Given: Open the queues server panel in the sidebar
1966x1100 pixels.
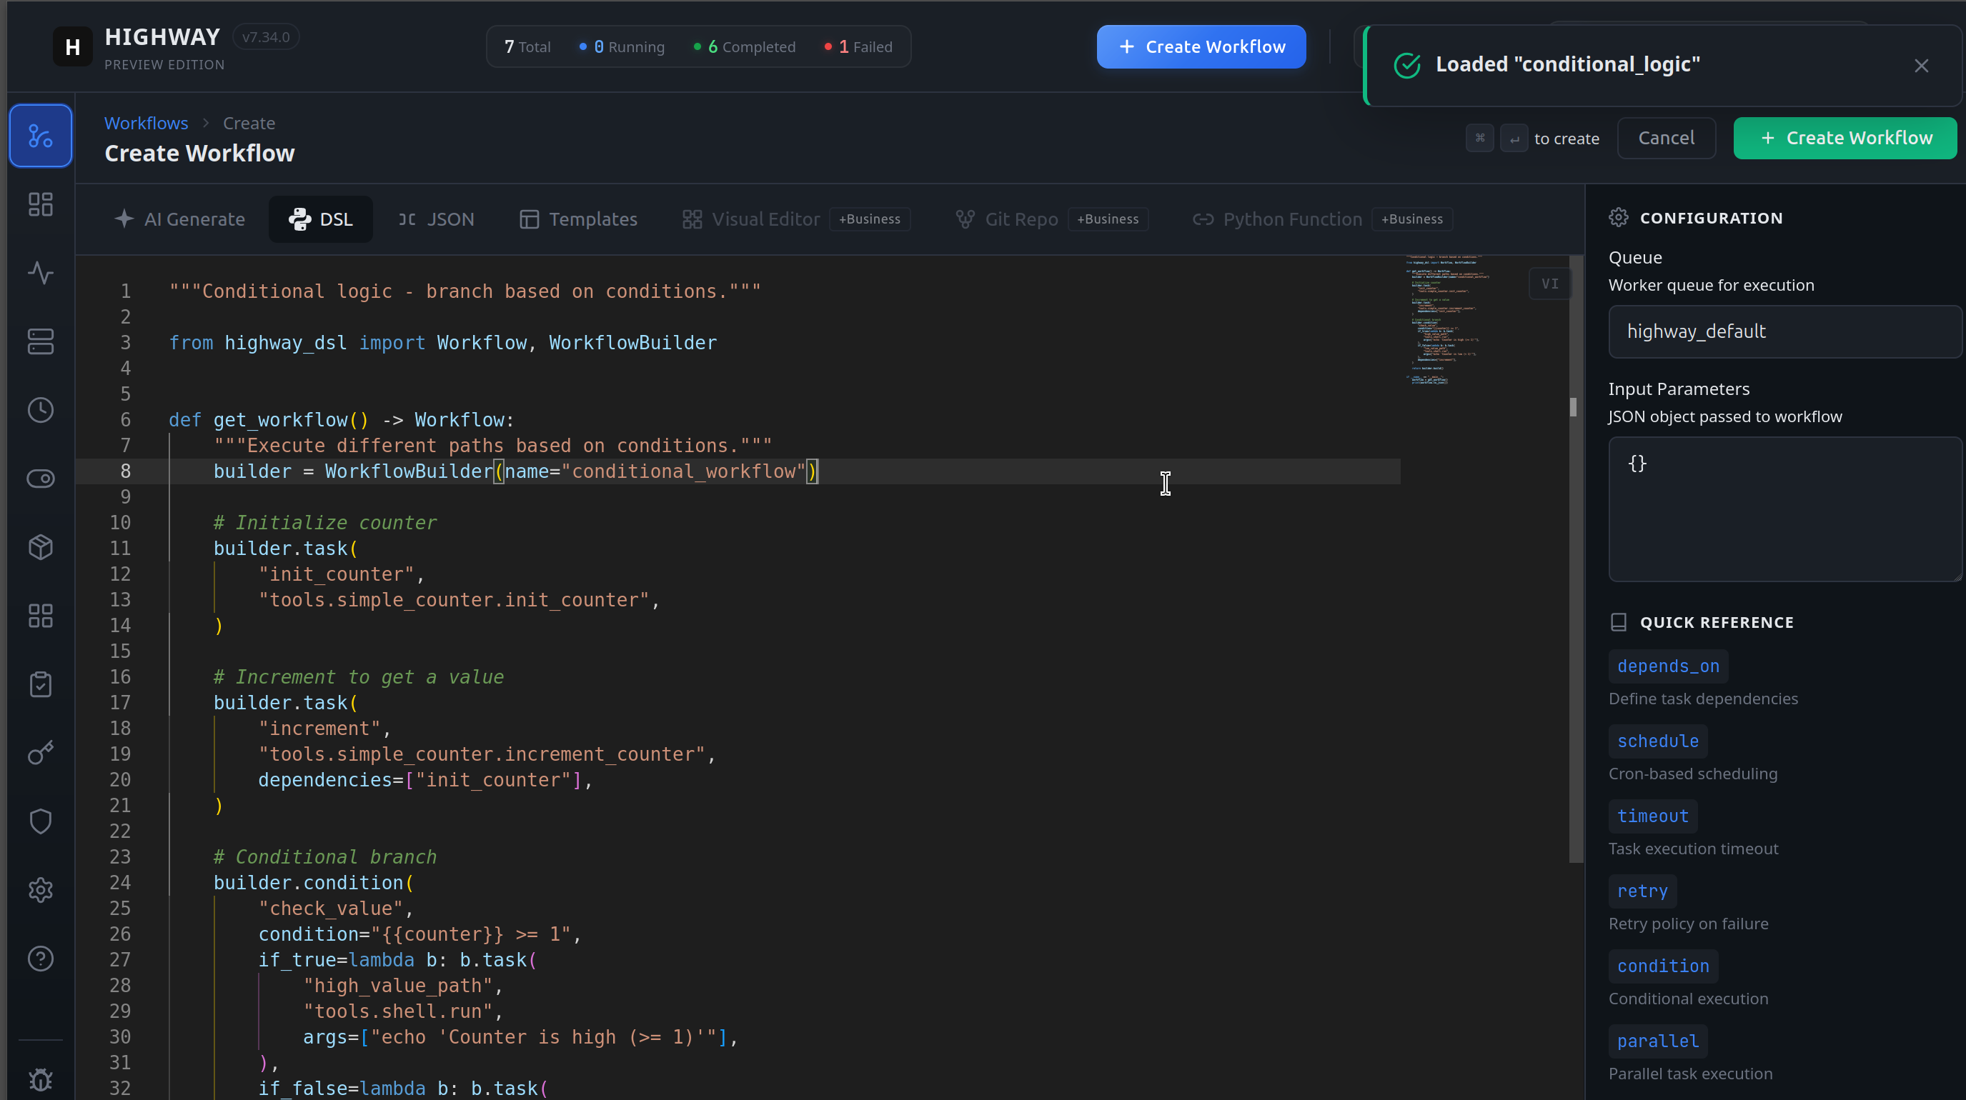Looking at the screenshot, I should 40,341.
